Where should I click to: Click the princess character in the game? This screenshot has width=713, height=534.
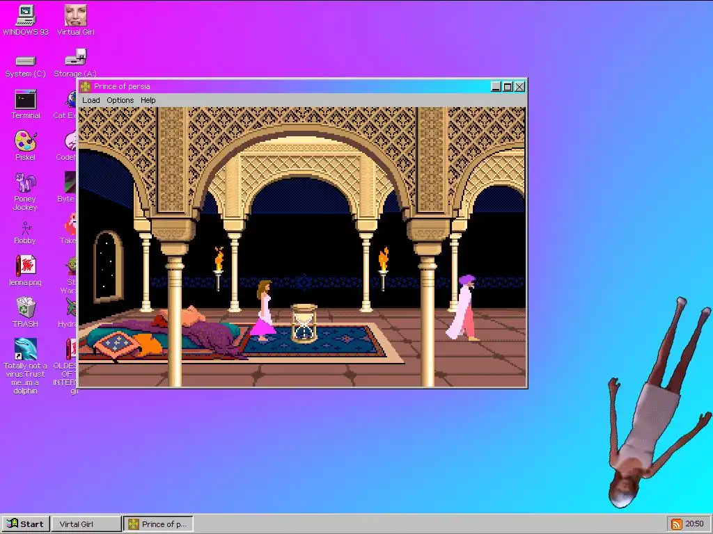(263, 311)
